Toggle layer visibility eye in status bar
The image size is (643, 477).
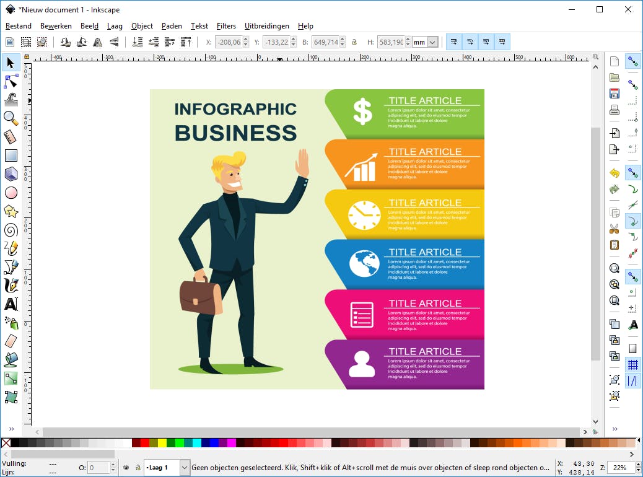click(126, 468)
